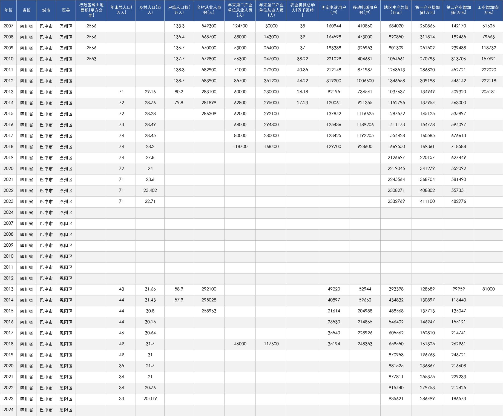This screenshot has height=416, width=503.
Task: Click the 固定电话用户(户) column header
Action: coord(334,10)
